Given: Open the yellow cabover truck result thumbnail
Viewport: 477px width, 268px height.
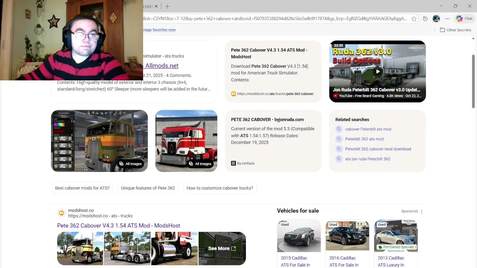Looking at the screenshot, I should click(x=80, y=249).
